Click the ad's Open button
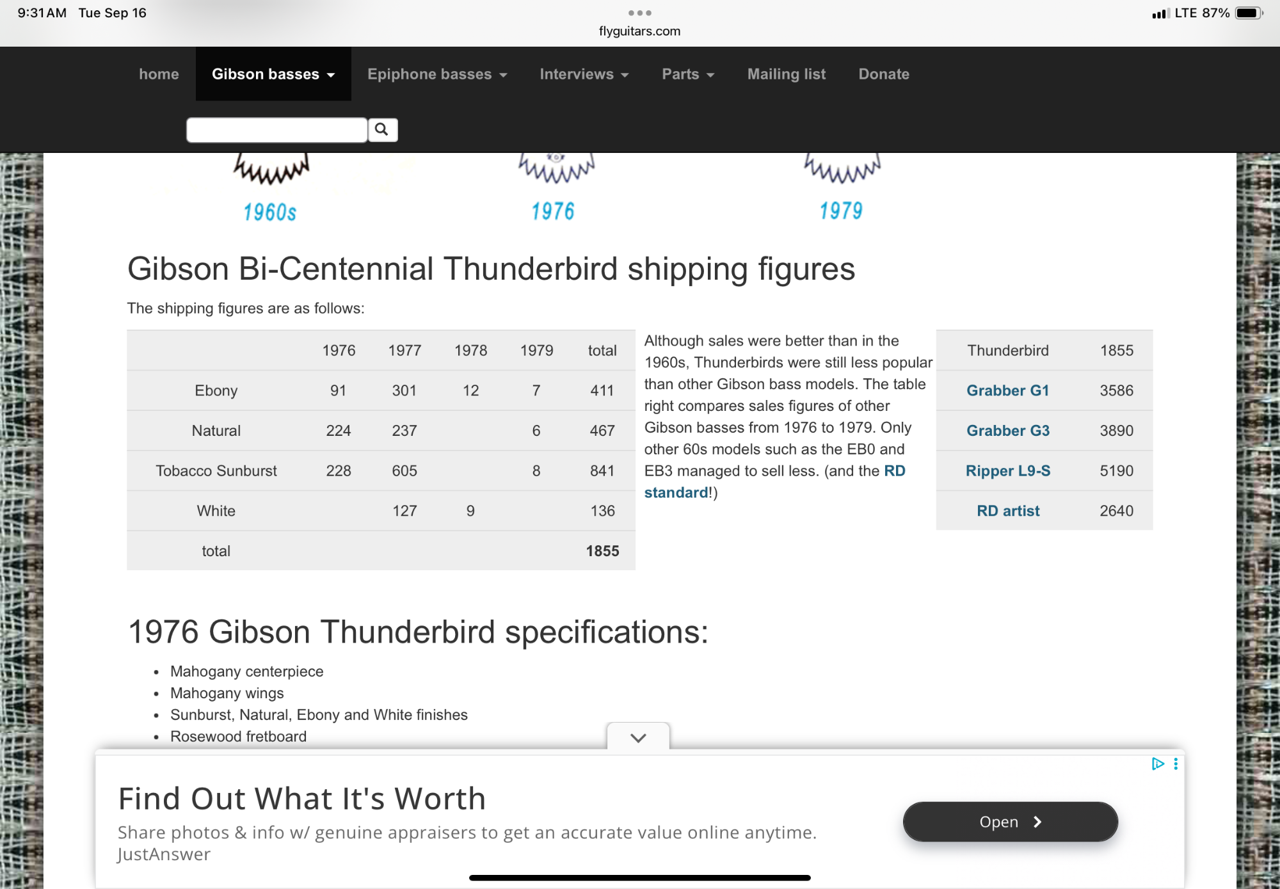 point(1011,822)
